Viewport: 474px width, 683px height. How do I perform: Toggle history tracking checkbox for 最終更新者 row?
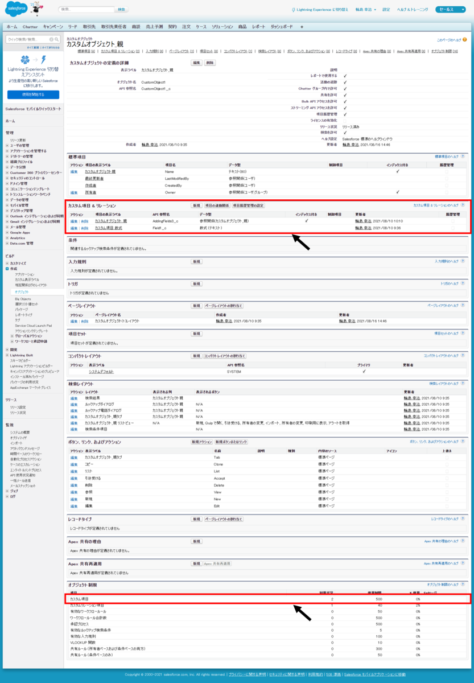[446, 178]
